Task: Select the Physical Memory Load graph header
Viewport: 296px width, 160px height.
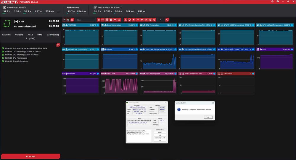Action: click(197, 74)
